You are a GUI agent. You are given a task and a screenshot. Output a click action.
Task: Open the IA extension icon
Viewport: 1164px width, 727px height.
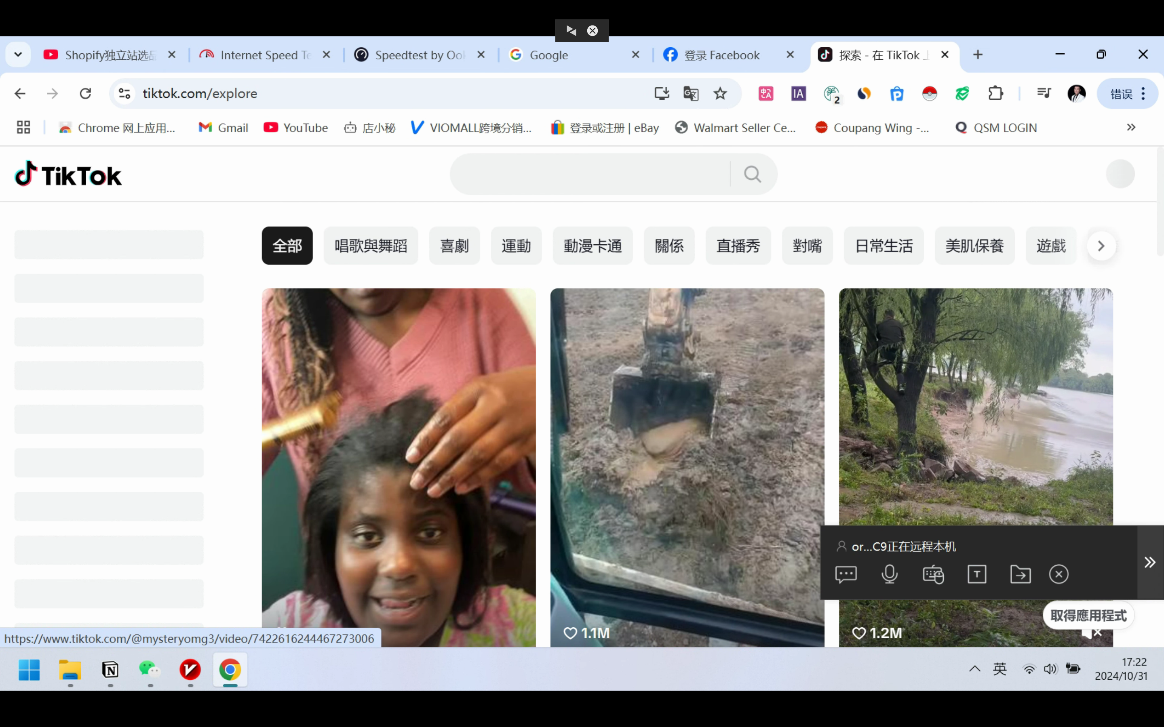(x=799, y=93)
